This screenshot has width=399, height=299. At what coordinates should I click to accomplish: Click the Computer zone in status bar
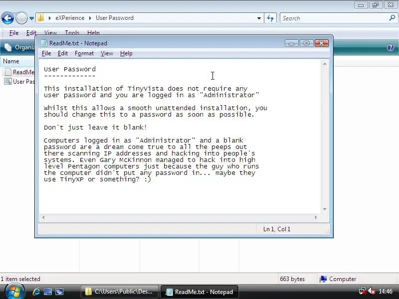point(338,279)
